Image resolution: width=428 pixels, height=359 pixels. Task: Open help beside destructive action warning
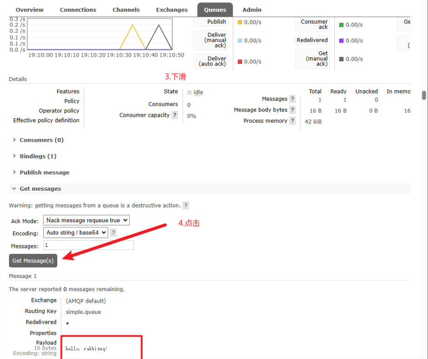[186, 205]
